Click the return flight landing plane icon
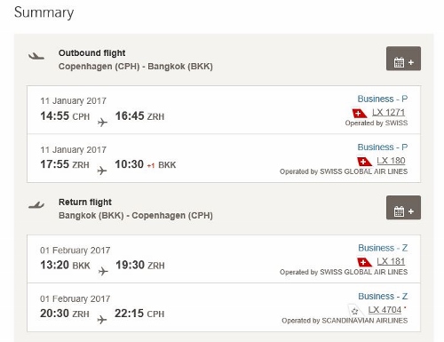 pos(36,205)
